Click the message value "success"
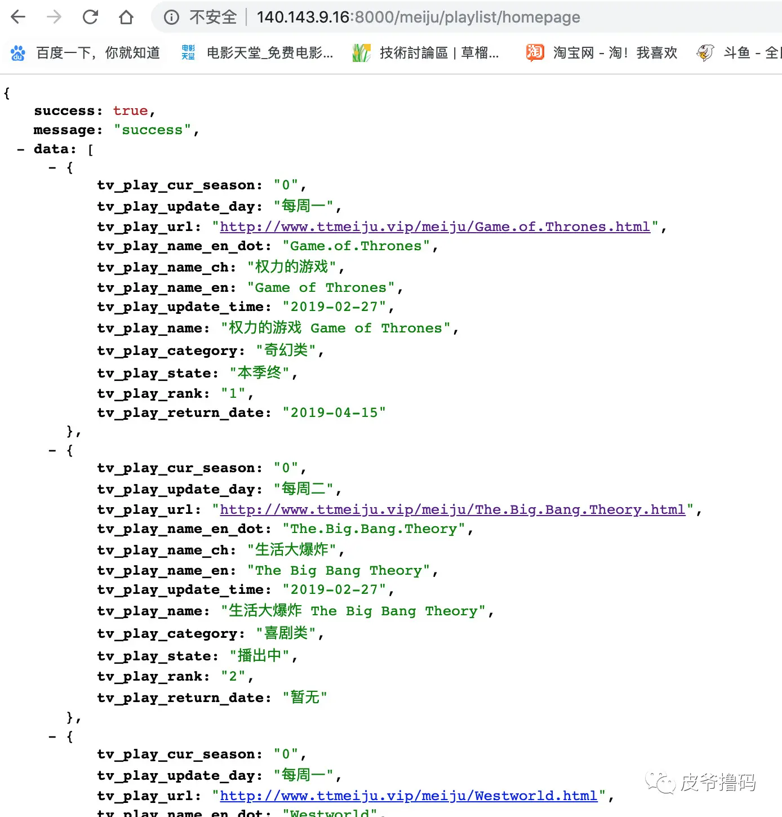 [x=152, y=130]
